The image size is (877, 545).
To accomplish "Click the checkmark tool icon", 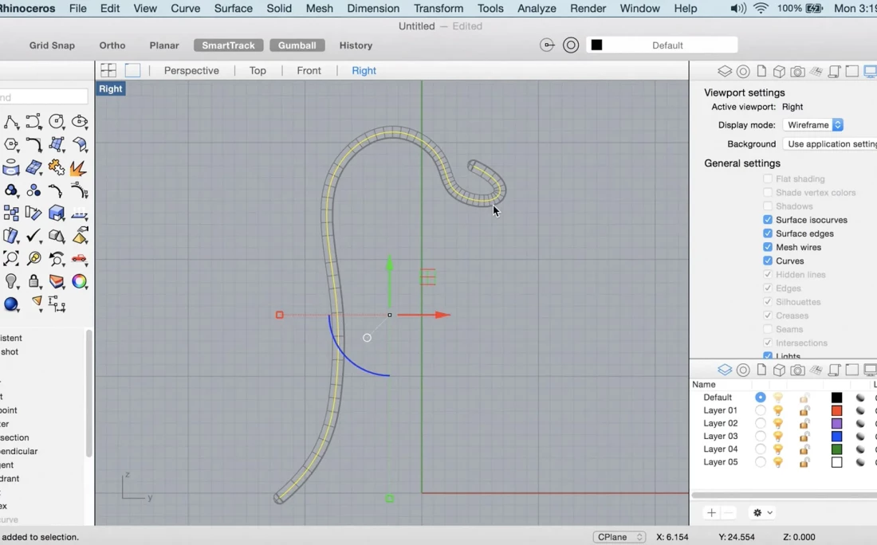I will click(x=33, y=236).
